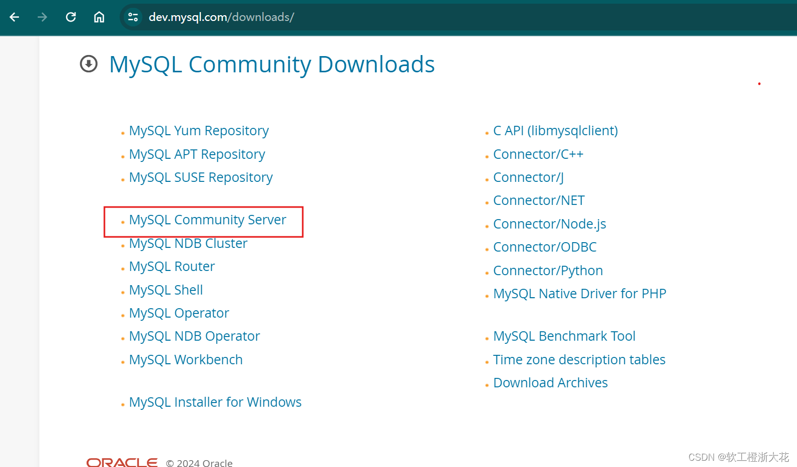
Task: Click the Download Archives link
Action: (550, 383)
